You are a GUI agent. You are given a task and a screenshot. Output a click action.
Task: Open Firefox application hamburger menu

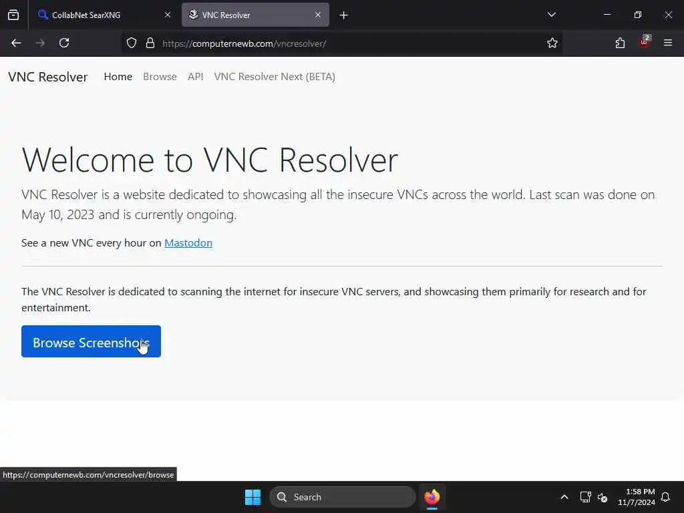(x=668, y=43)
